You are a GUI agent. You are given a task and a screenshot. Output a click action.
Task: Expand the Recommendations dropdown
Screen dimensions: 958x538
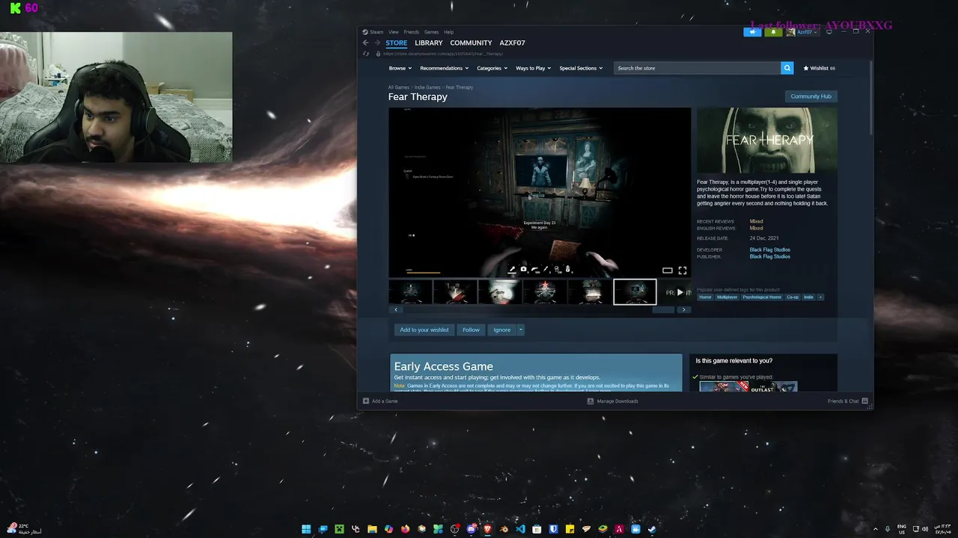click(x=444, y=68)
